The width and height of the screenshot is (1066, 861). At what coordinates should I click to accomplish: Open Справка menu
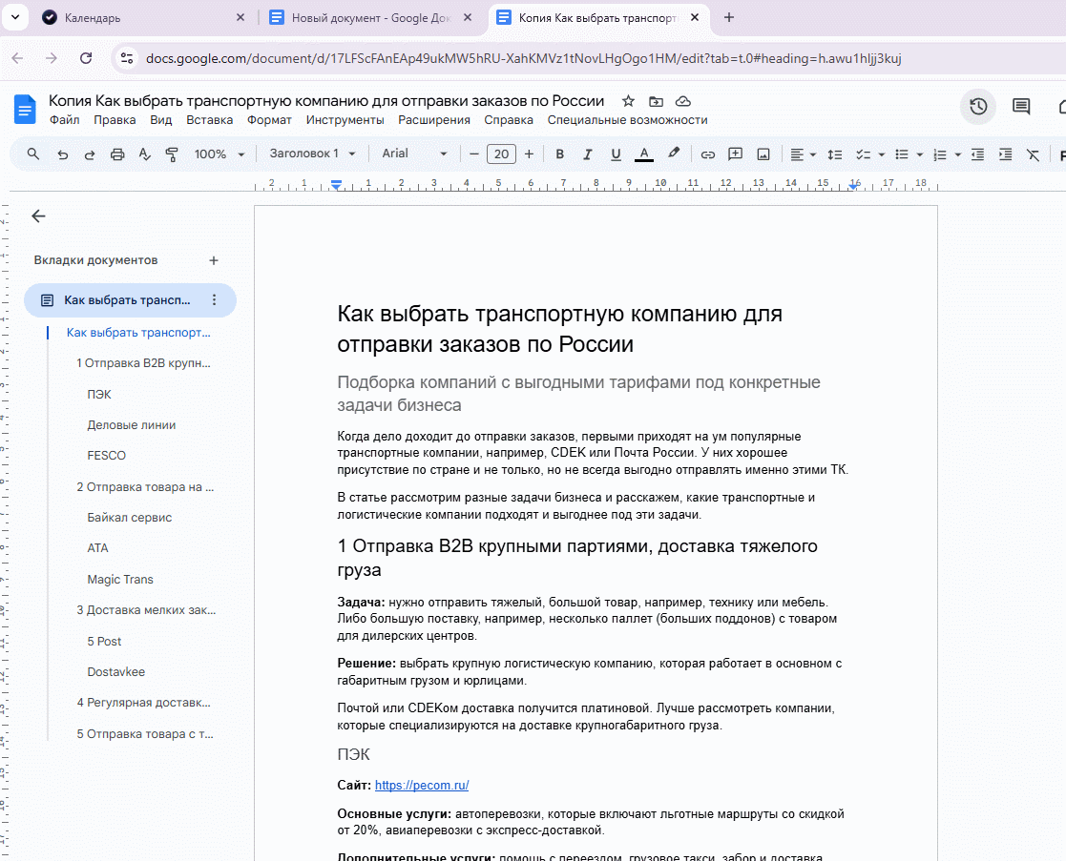(x=509, y=120)
